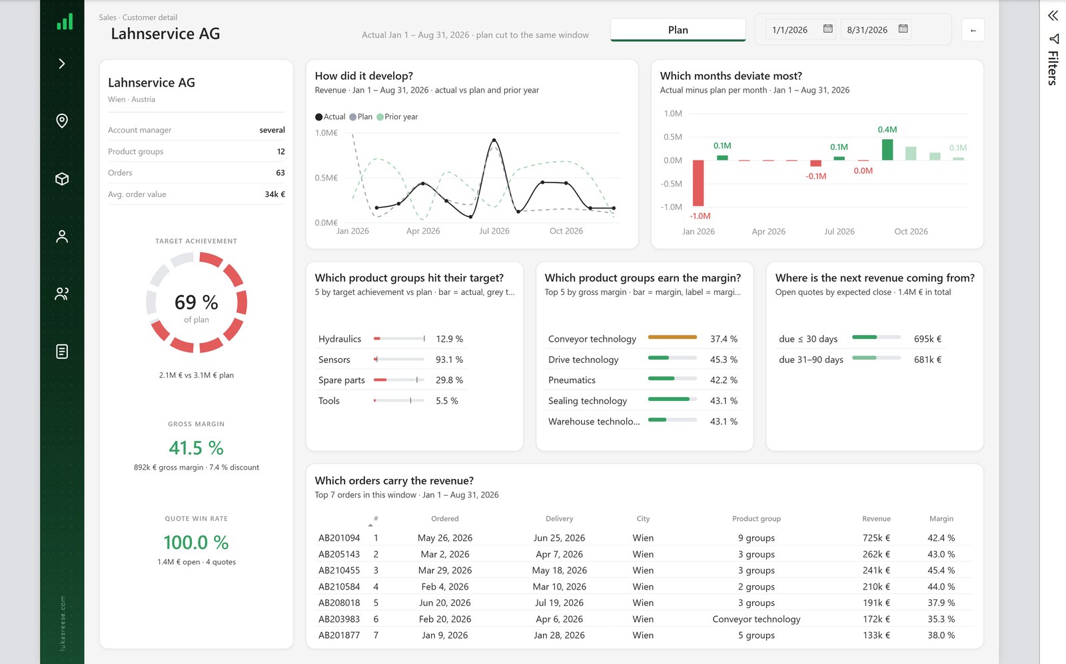Open the end date calendar picker
This screenshot has height=664, width=1066.
click(903, 29)
